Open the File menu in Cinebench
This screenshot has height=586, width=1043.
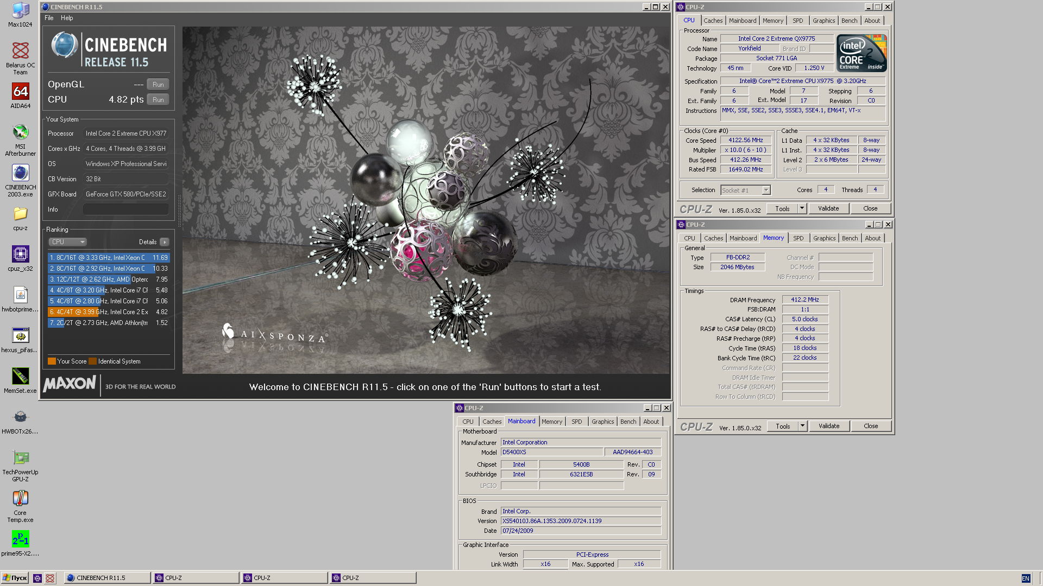pyautogui.click(x=49, y=18)
